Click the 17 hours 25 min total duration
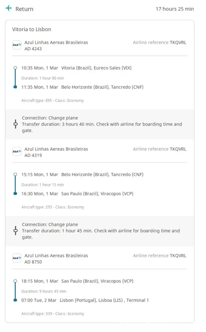The height and width of the screenshot is (332, 206). (x=175, y=9)
